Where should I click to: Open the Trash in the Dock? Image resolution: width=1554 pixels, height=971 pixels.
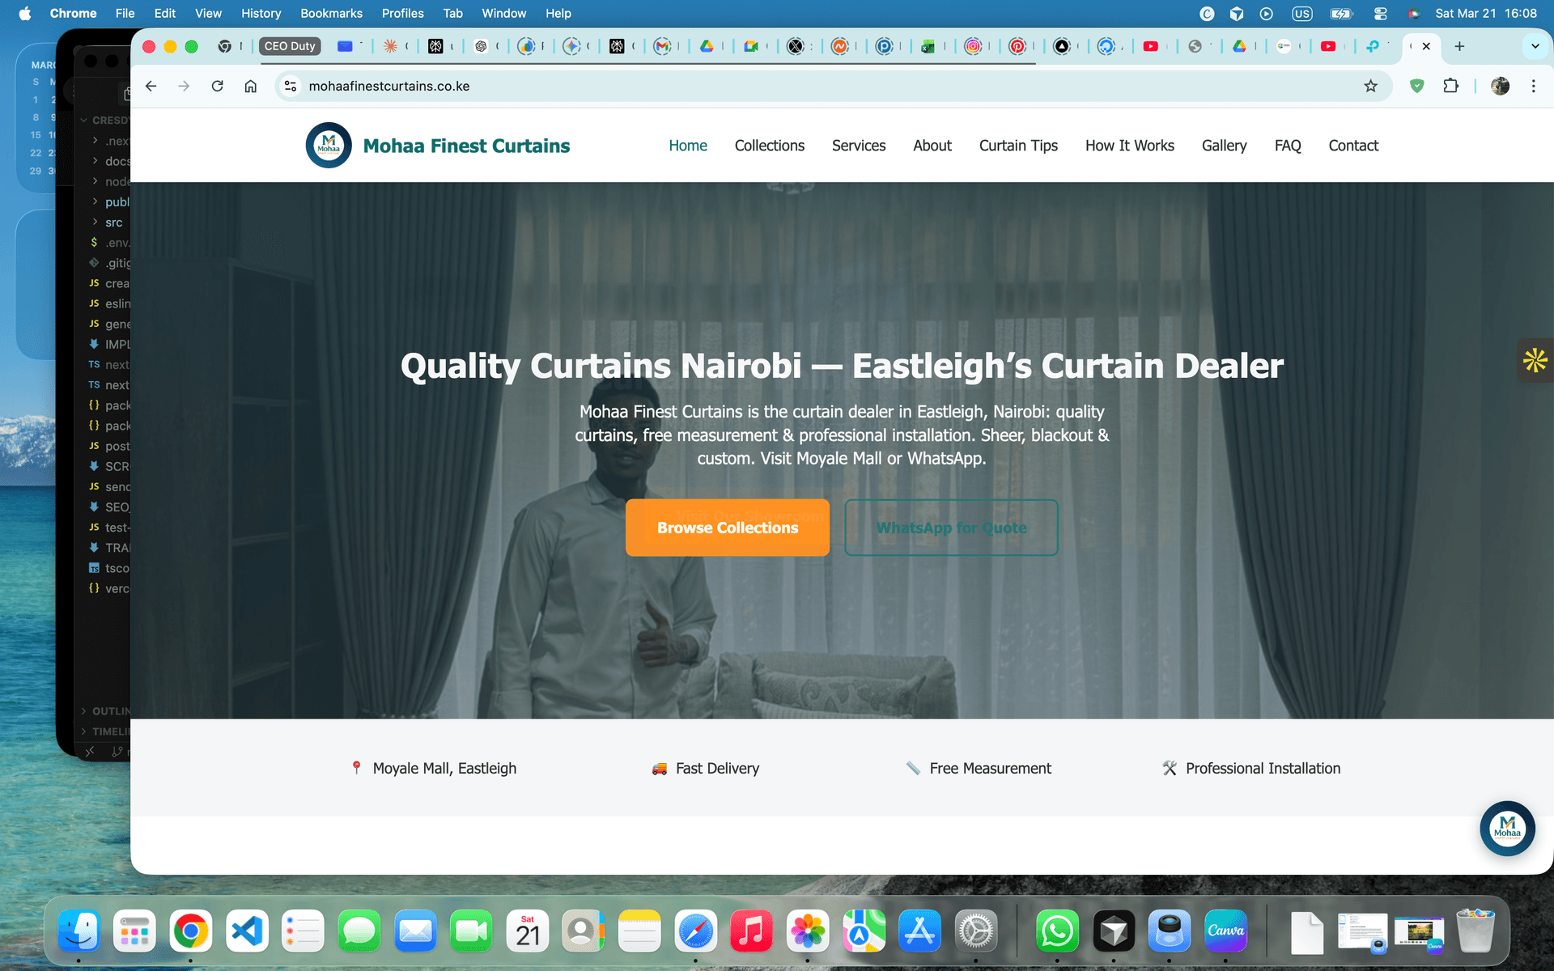point(1475,931)
